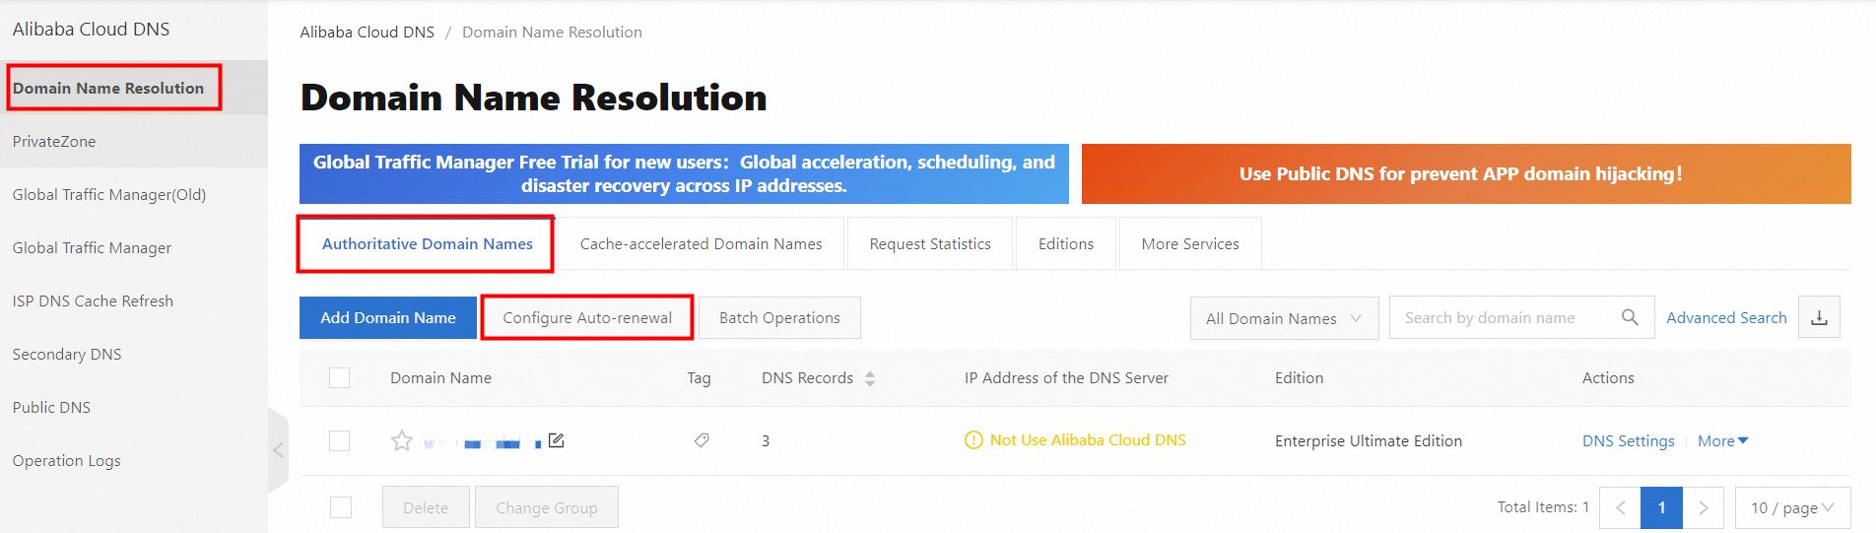
Task: Download the domain list export icon
Action: [1819, 317]
